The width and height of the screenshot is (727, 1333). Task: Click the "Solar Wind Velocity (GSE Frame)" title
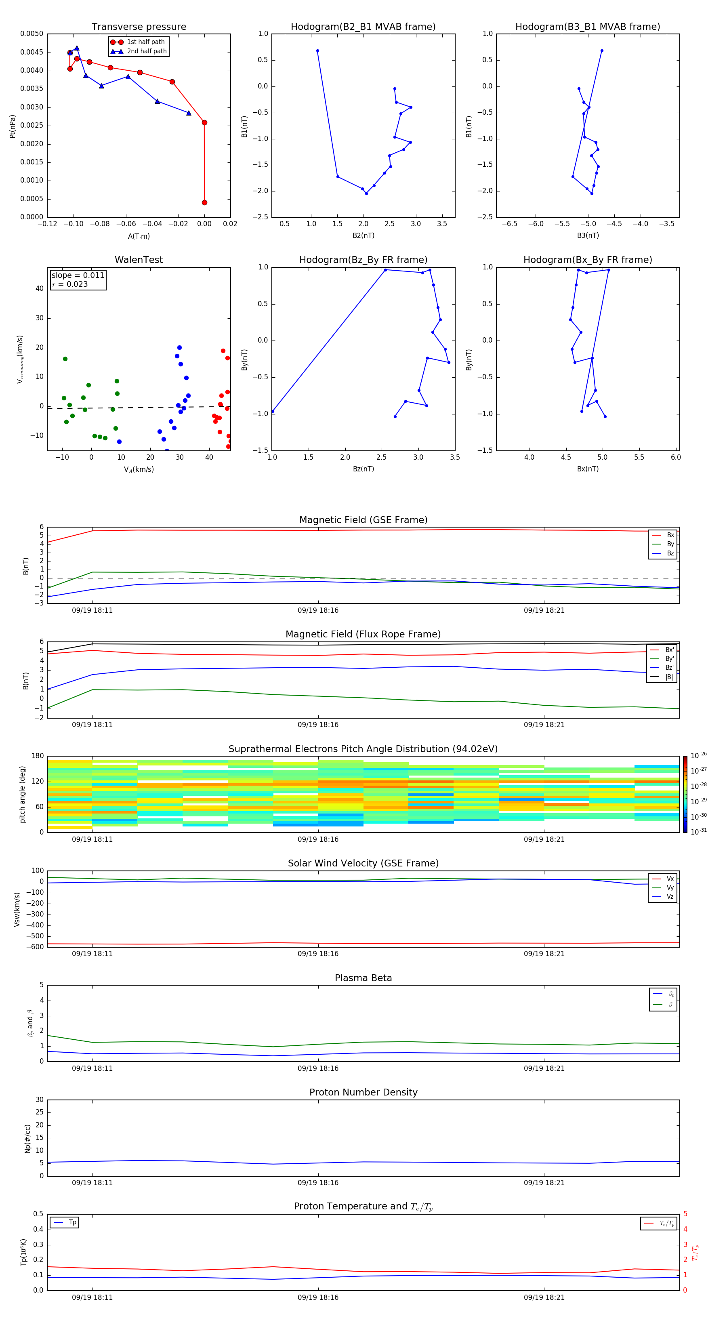tap(363, 864)
